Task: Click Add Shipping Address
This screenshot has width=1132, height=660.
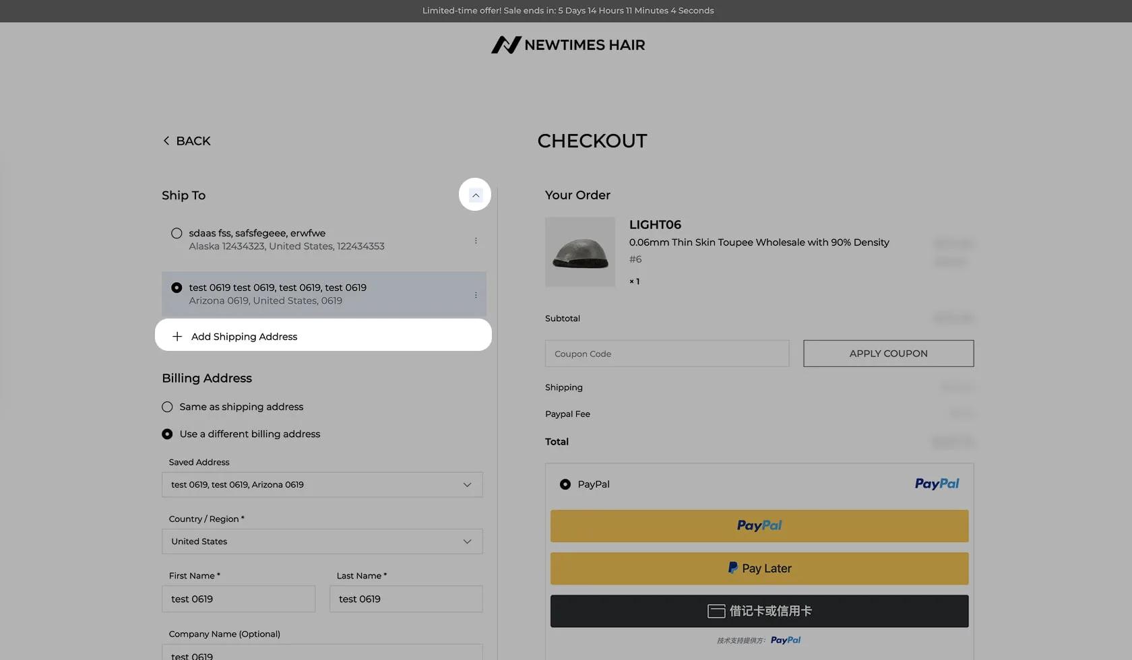Action: (x=323, y=335)
